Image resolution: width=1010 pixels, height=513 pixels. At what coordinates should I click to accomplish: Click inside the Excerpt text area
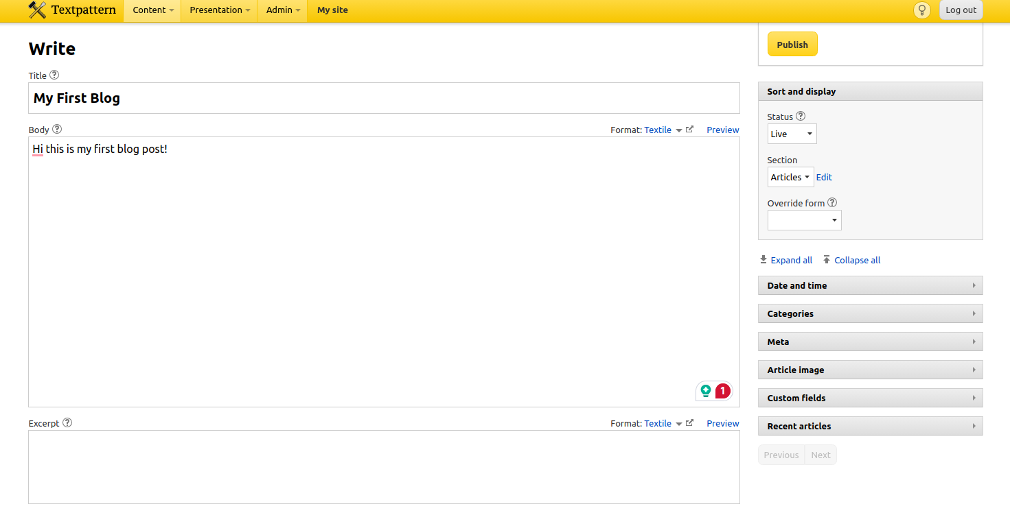pyautogui.click(x=384, y=466)
